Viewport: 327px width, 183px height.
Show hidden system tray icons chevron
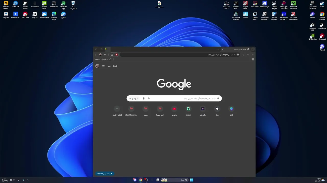point(28,180)
